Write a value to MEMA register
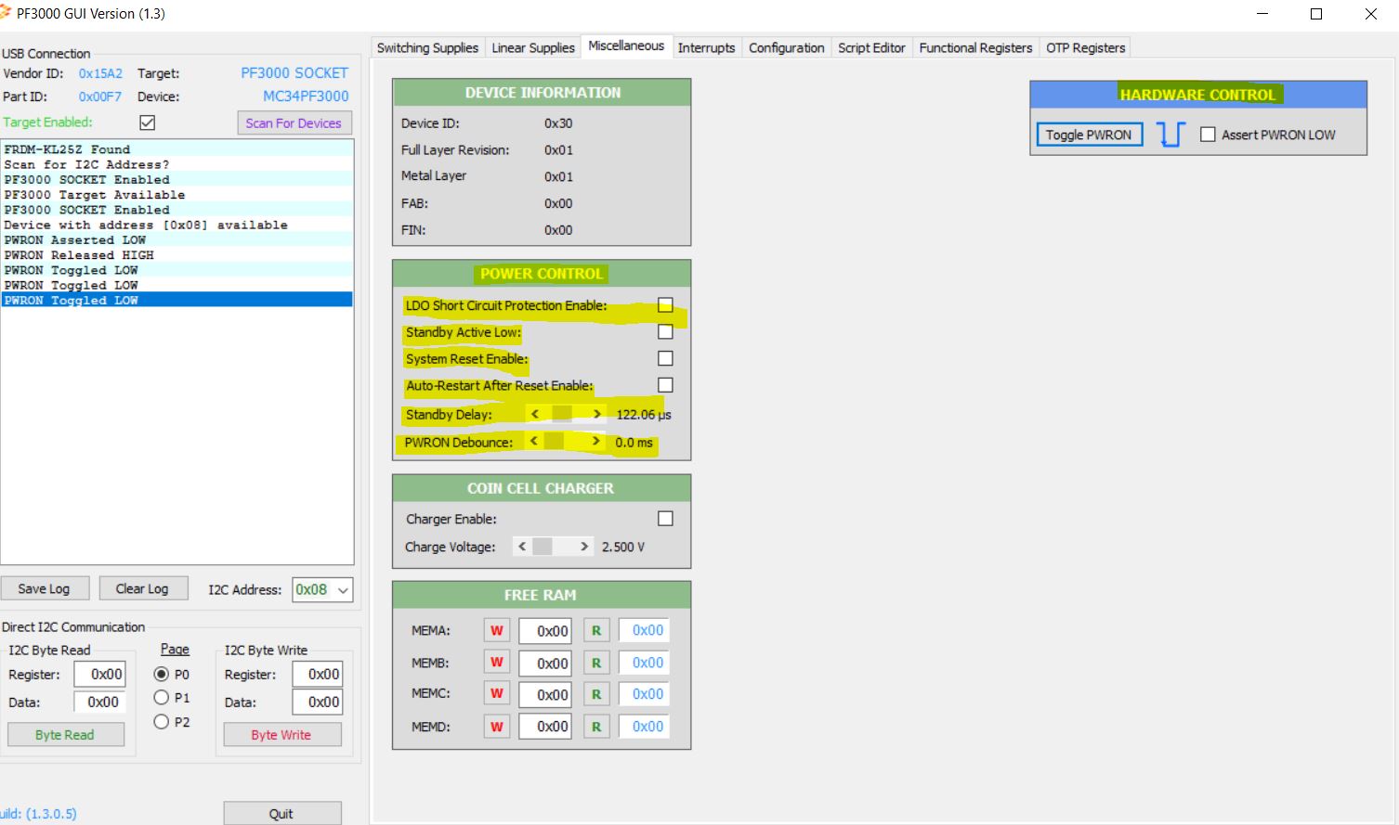 [496, 629]
